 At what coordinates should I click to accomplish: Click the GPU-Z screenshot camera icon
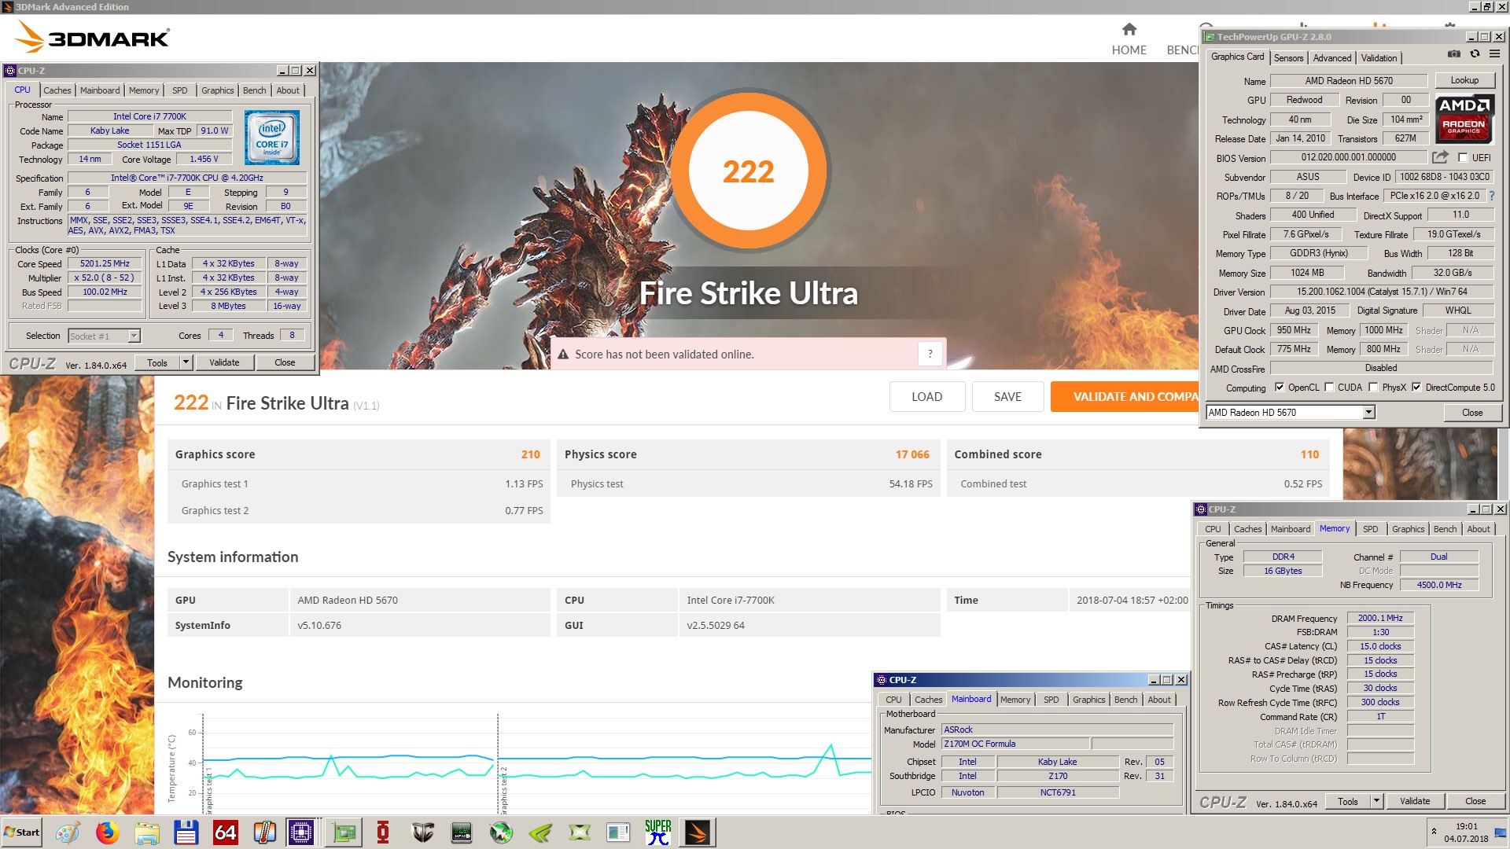1454,54
